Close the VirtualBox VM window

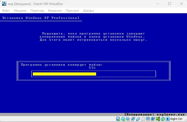pos(181,4)
